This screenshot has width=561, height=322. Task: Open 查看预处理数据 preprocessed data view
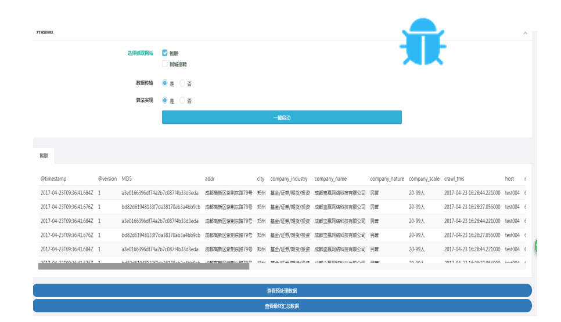[x=282, y=291]
